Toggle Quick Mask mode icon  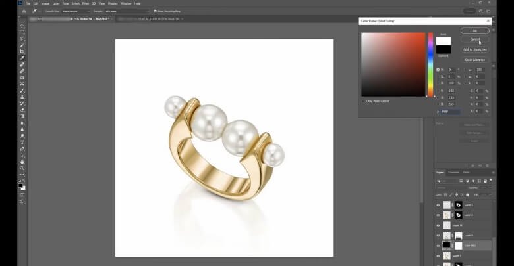[x=22, y=195]
